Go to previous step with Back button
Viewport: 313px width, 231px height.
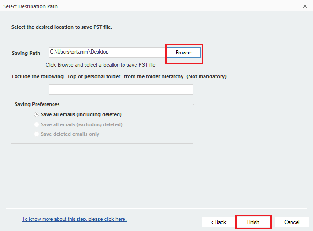point(219,222)
